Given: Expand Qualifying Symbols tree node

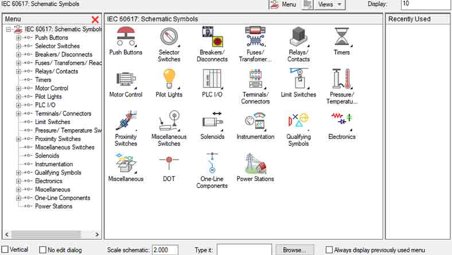Looking at the screenshot, I should [x=18, y=173].
